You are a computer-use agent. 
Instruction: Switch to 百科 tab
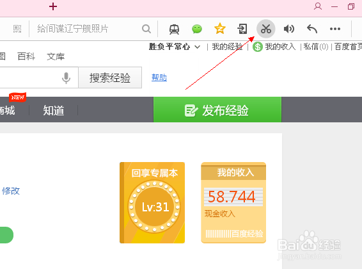point(26,56)
